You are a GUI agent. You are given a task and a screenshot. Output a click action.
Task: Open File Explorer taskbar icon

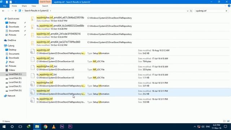click(x=37, y=127)
